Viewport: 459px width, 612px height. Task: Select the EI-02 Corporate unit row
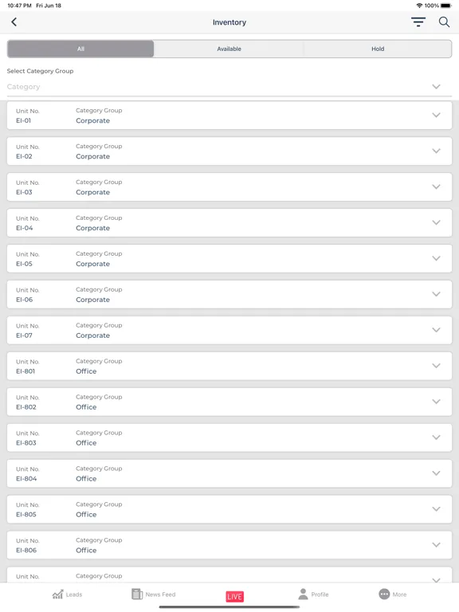coord(229,151)
